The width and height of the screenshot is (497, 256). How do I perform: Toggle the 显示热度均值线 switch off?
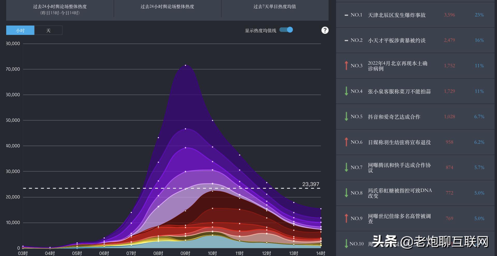click(286, 30)
